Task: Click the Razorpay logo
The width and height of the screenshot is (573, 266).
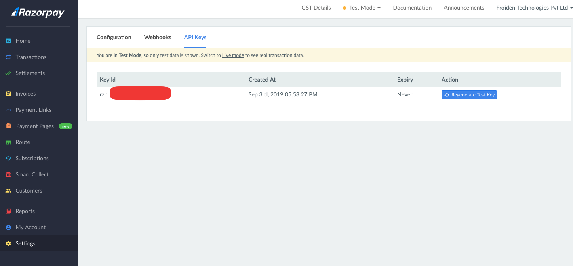Action: pos(38,12)
